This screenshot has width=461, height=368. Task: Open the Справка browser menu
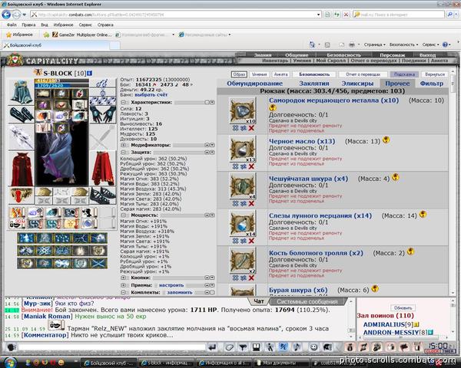pos(105,25)
